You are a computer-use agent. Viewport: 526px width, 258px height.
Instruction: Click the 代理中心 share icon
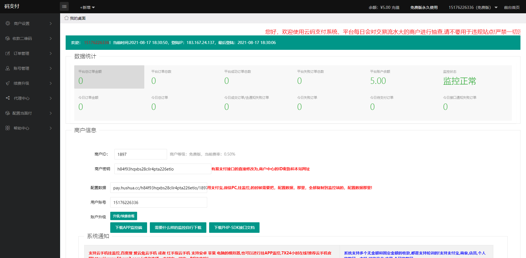point(8,98)
